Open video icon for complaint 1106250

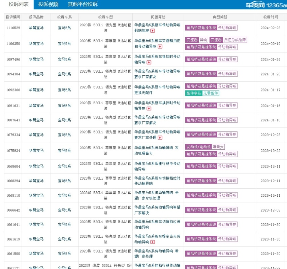click(x=160, y=46)
